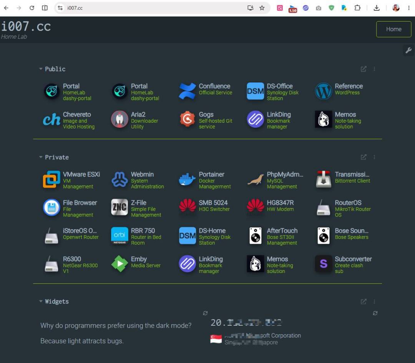View site information icon in address bar
Viewport: 415px width, 363px height.
pyautogui.click(x=60, y=8)
